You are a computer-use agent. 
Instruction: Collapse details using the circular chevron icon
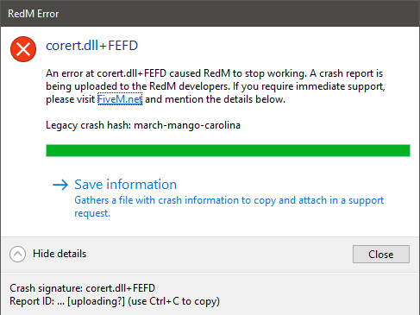[x=17, y=254]
